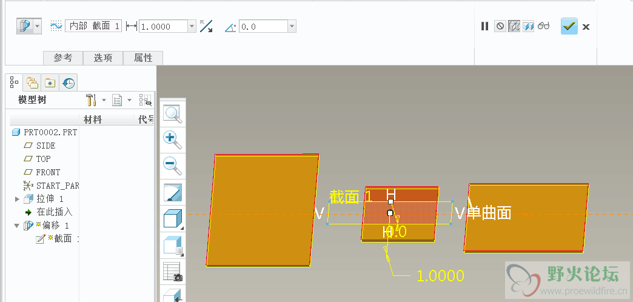
Task: Click the 截面 1 label in the viewport
Action: (350, 197)
